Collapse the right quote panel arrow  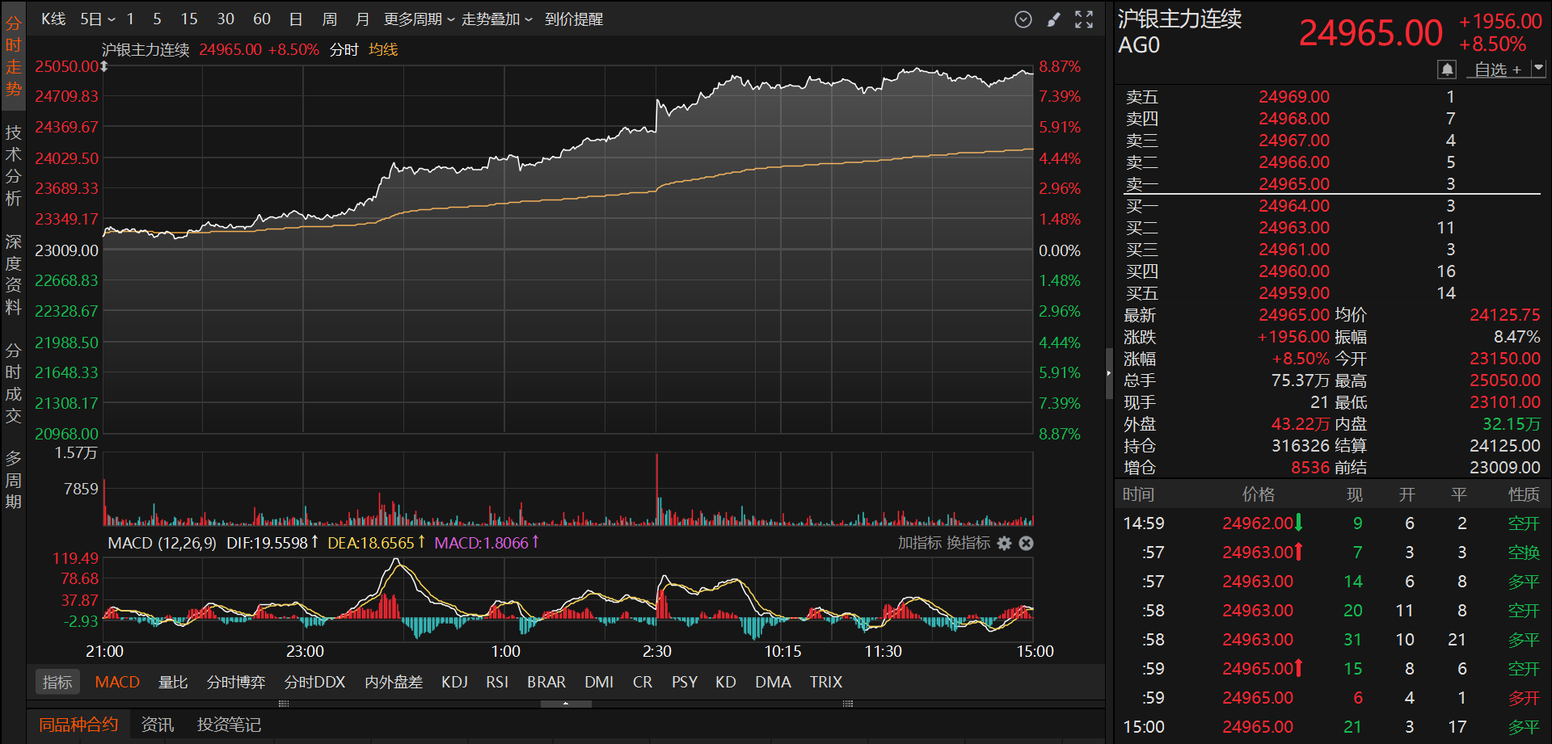1109,373
